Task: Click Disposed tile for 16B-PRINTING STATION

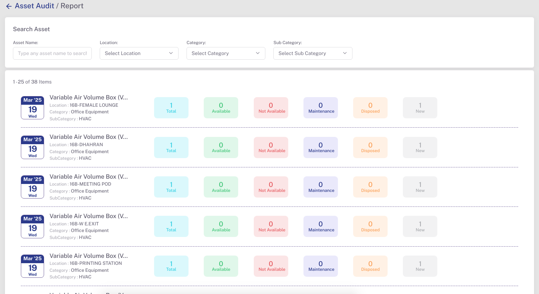Action: (370, 266)
